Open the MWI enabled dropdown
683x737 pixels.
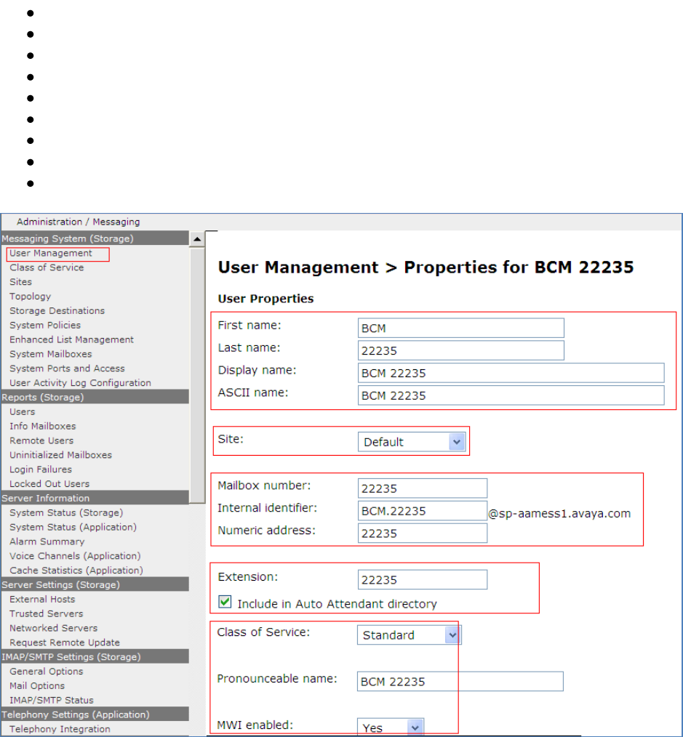click(x=391, y=728)
